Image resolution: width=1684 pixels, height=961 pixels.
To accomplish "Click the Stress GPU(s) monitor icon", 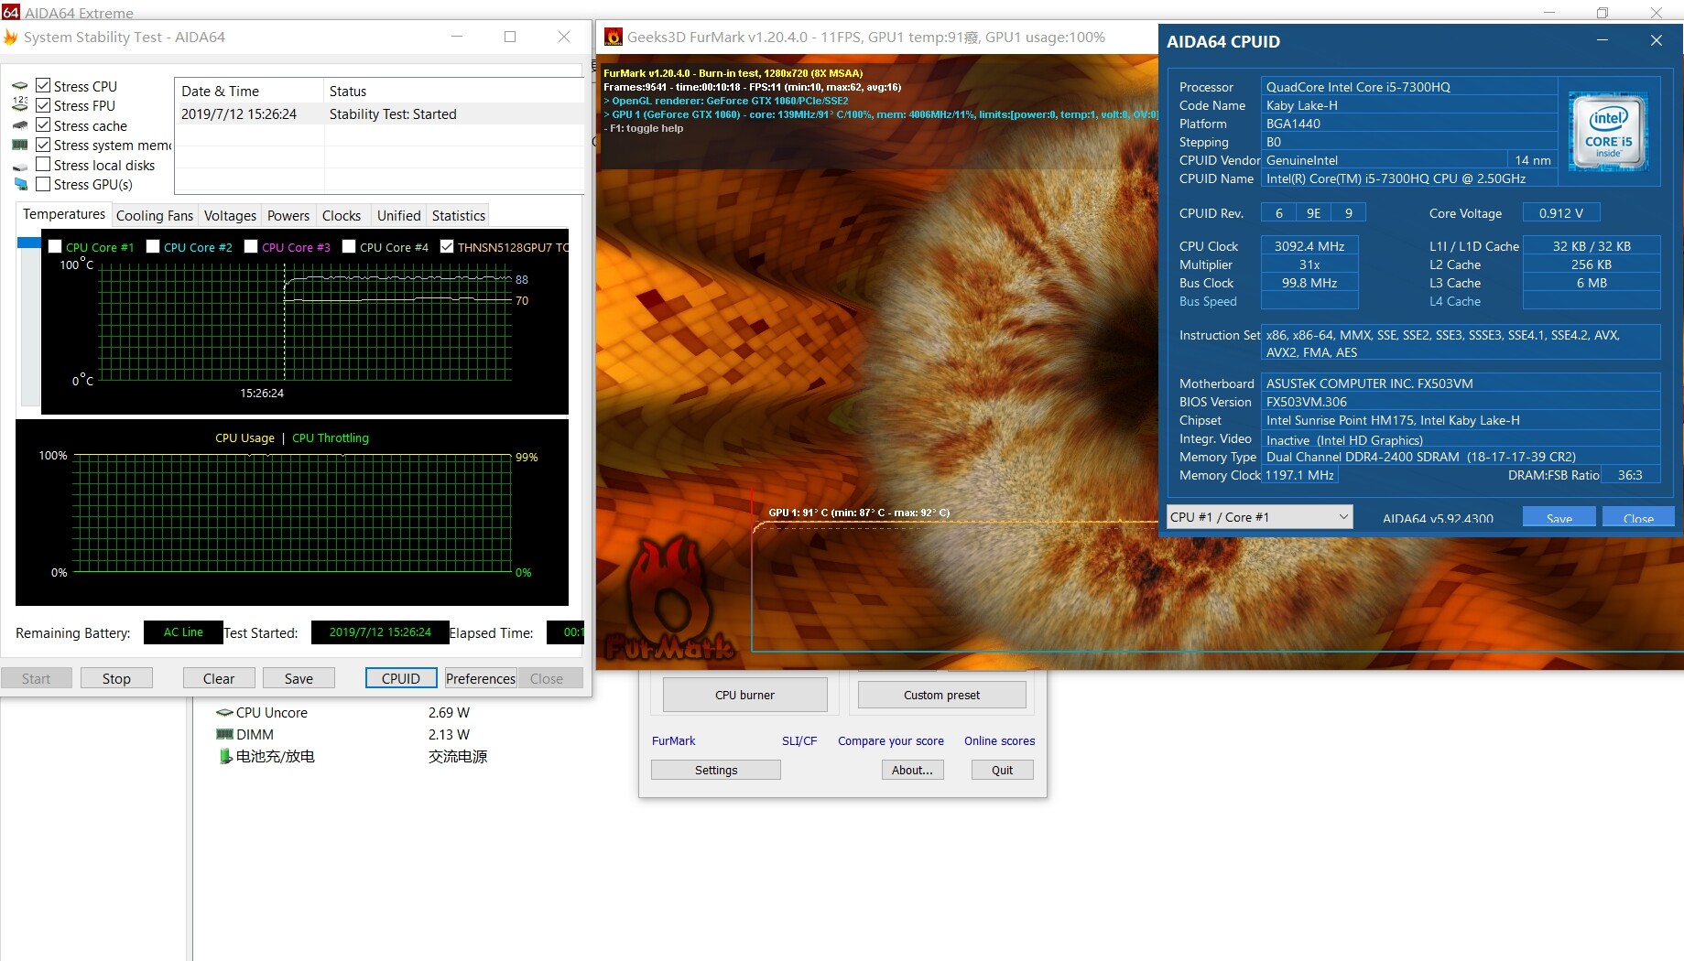I will tap(20, 184).
